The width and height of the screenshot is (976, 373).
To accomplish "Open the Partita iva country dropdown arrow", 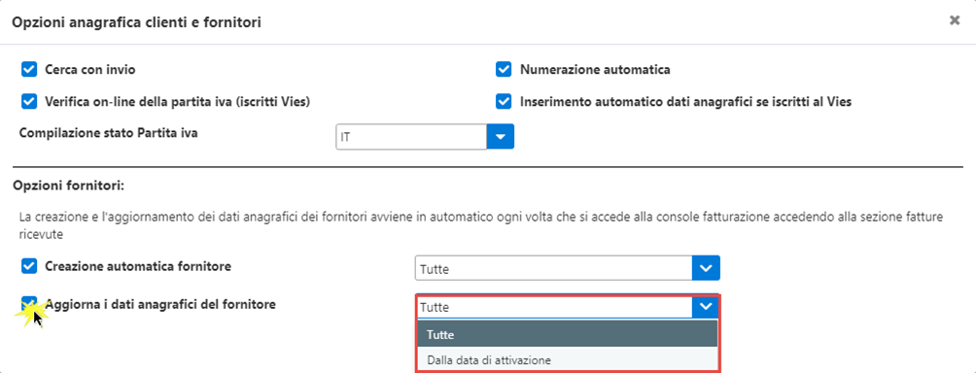I will pyautogui.click(x=500, y=137).
